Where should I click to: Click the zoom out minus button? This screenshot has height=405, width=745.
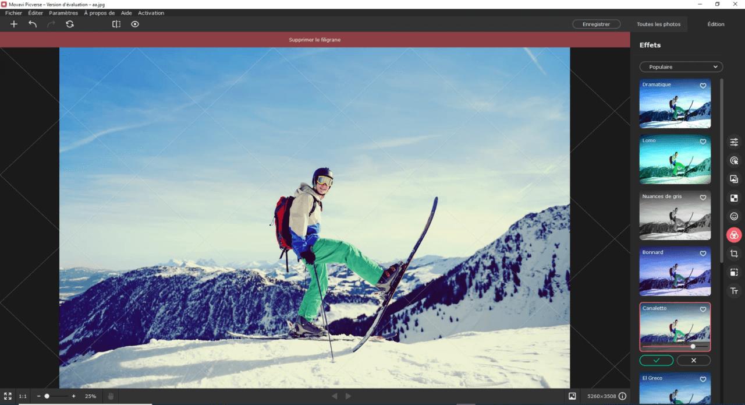[x=38, y=396]
